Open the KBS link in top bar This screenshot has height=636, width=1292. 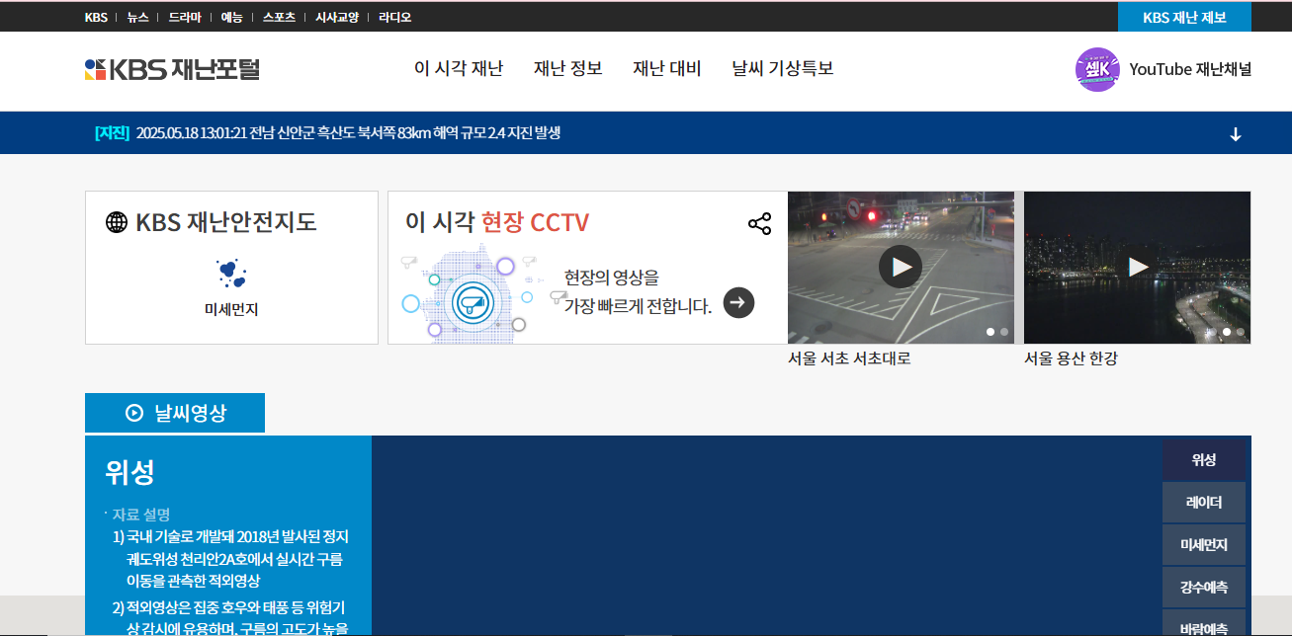coord(96,17)
